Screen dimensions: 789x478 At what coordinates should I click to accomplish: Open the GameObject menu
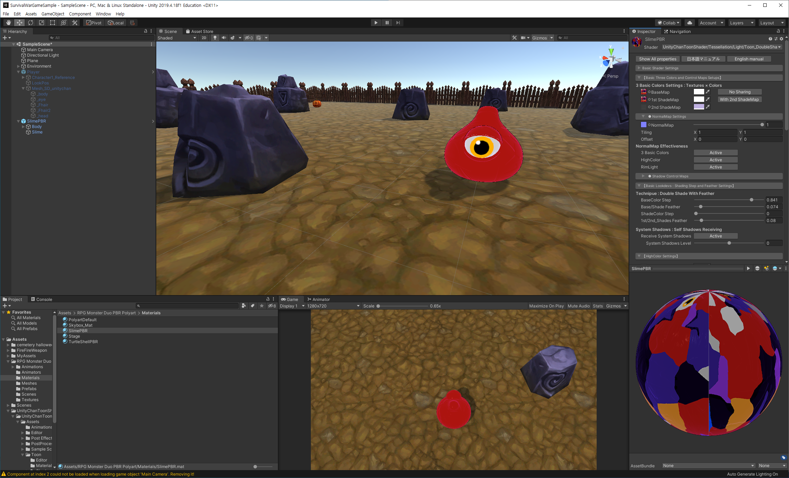pos(53,14)
